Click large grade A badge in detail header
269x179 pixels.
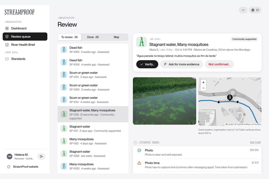tap(142, 42)
